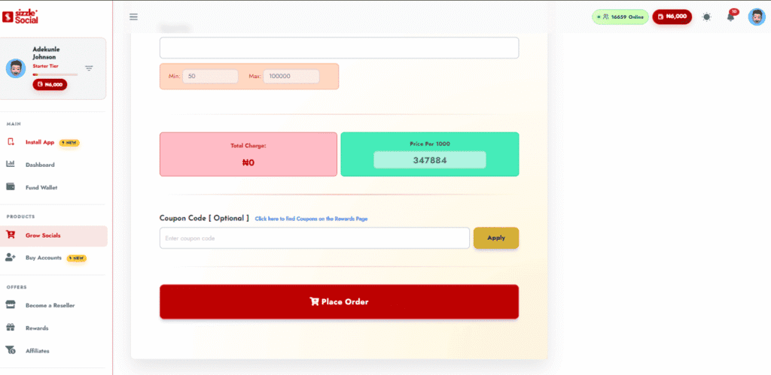Toggle the hamburger menu in the header

click(x=133, y=17)
